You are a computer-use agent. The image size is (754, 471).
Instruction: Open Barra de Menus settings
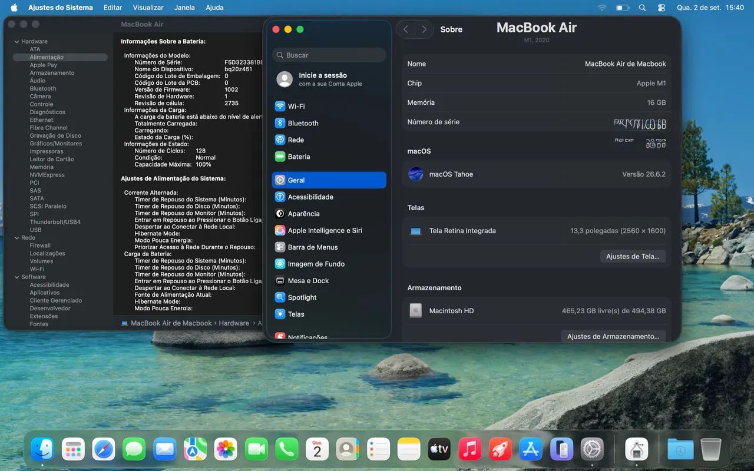coord(329,247)
